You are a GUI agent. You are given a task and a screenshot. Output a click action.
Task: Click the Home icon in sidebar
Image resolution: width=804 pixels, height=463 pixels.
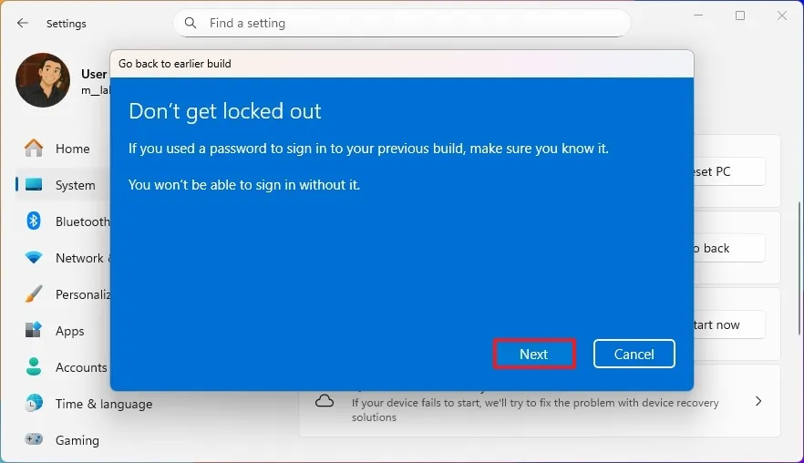(x=34, y=149)
